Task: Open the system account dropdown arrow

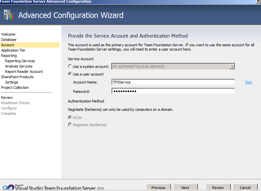Action: (x=232, y=67)
